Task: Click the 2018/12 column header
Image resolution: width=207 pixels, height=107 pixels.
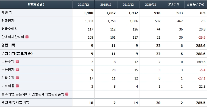Action: (106, 5)
